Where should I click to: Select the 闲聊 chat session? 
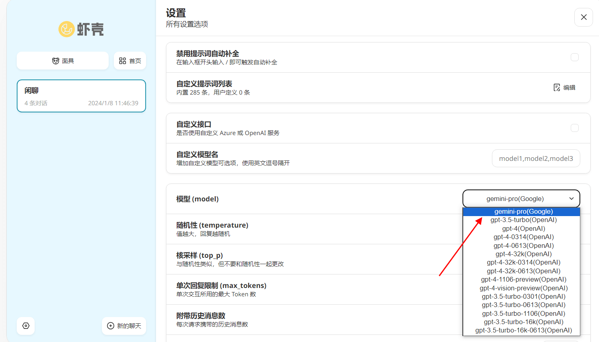[81, 96]
